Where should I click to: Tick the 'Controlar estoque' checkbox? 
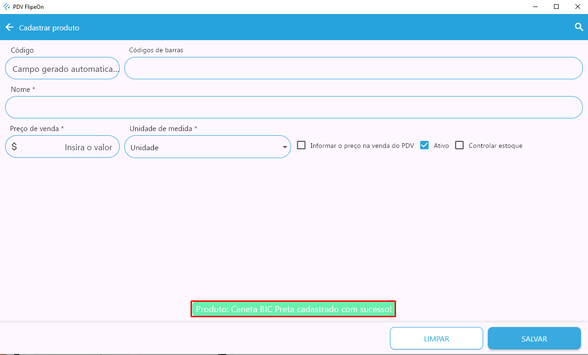pos(459,146)
